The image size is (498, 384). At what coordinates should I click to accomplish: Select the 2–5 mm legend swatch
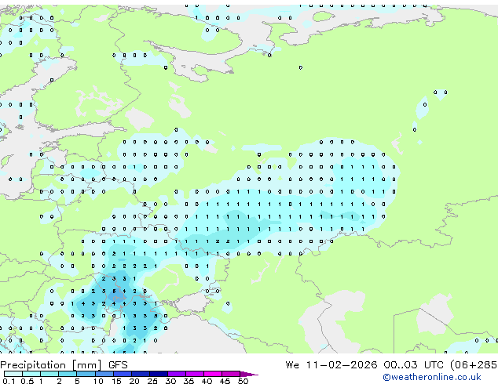(68, 374)
